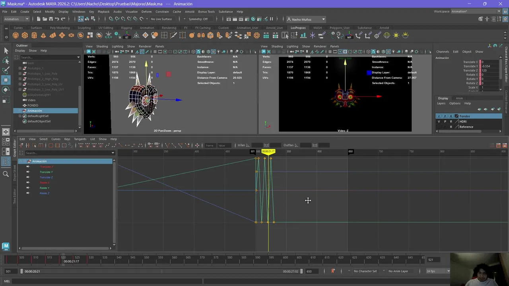Toggle P playback for the HDRI layer
Image resolution: width=509 pixels, height=286 pixels.
click(445, 122)
